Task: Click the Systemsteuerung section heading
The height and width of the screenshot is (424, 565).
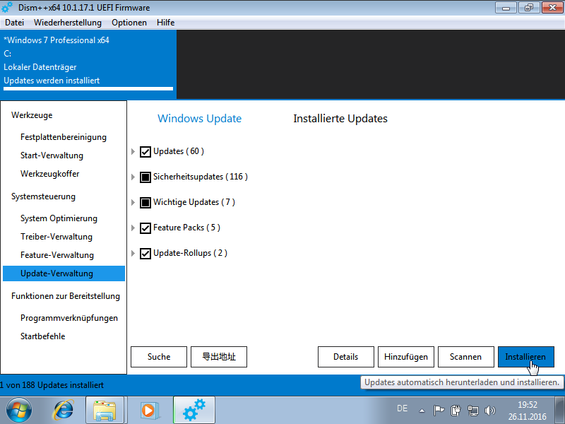Action: 43,196
